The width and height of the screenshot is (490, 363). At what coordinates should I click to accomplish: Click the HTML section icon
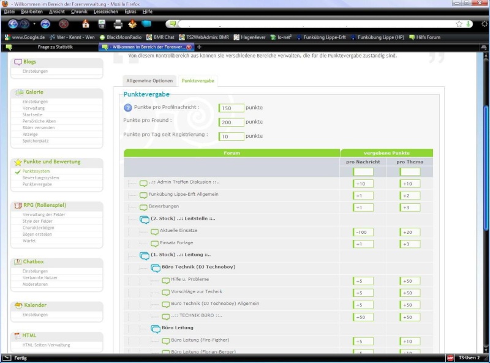[17, 335]
